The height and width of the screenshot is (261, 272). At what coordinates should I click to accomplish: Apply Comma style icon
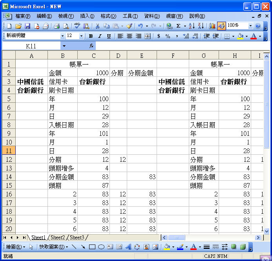tap(177, 36)
